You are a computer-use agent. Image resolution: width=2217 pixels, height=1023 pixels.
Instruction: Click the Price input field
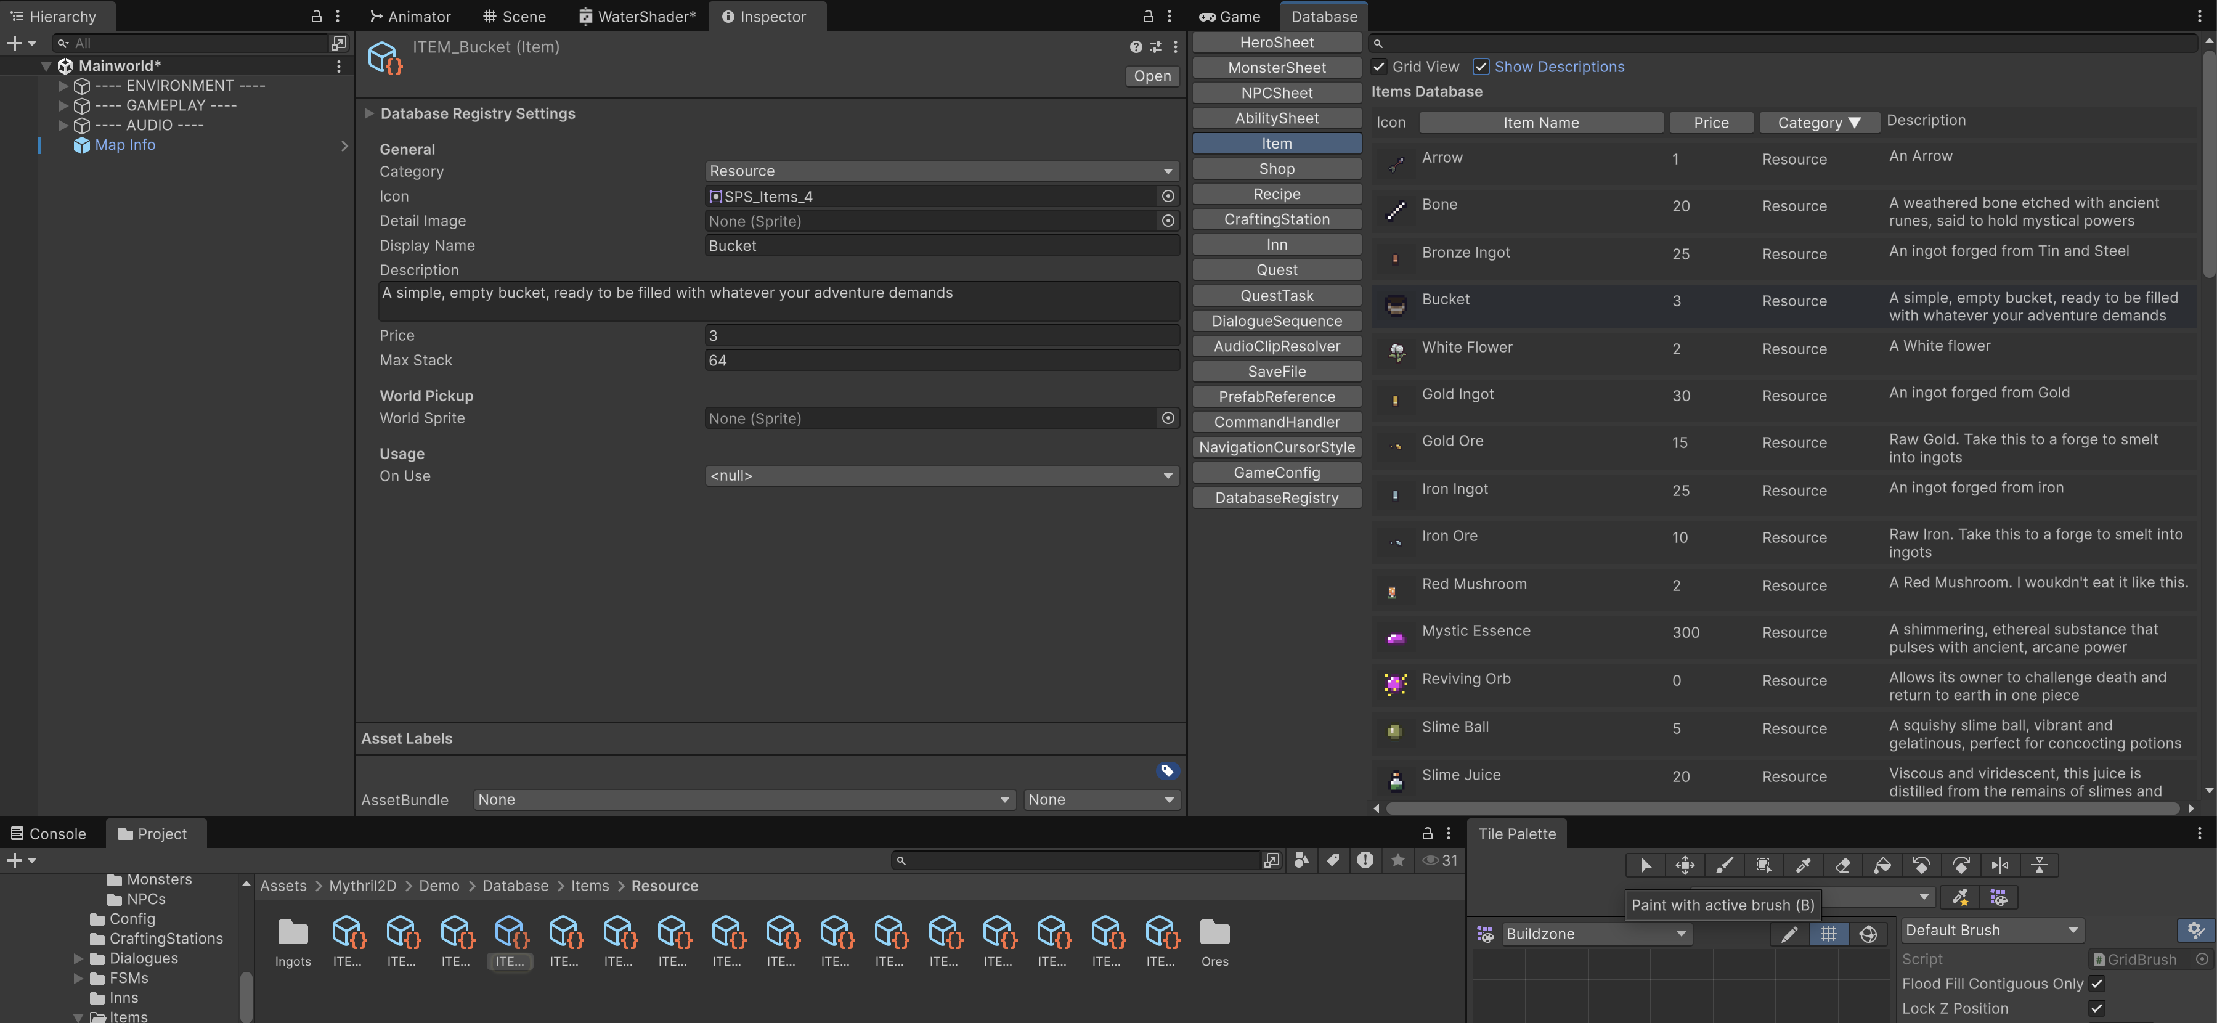tap(941, 336)
